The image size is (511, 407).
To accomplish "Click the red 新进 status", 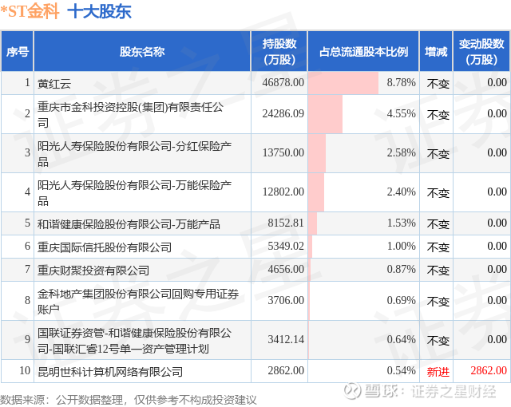I will point(438,372).
